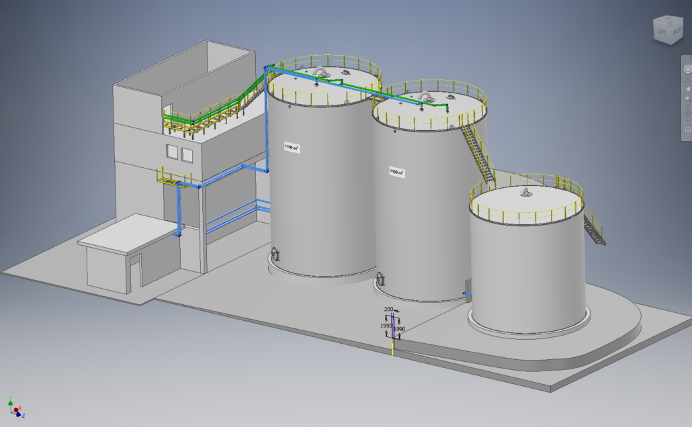Expand the Zoom tool options arrow
The image size is (692, 427).
tap(687, 106)
